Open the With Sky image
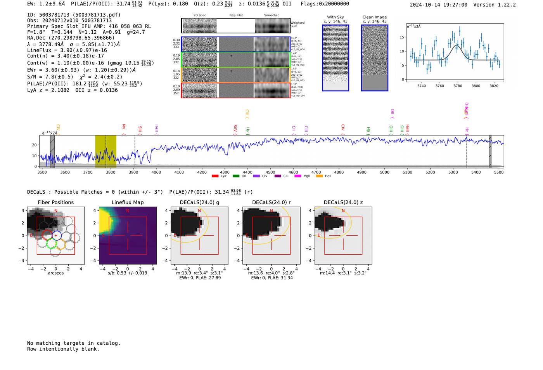The height and width of the screenshot is (370, 543). 335,58
